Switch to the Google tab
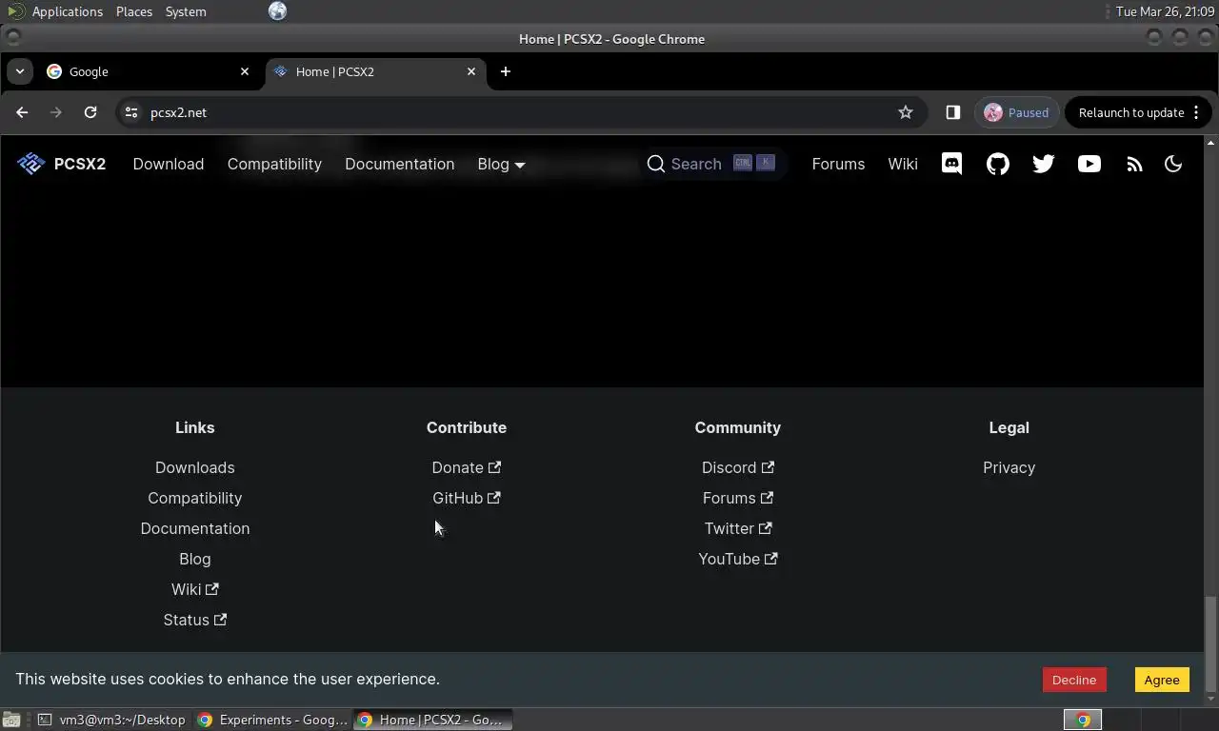Image resolution: width=1219 pixels, height=731 pixels. coord(148,71)
